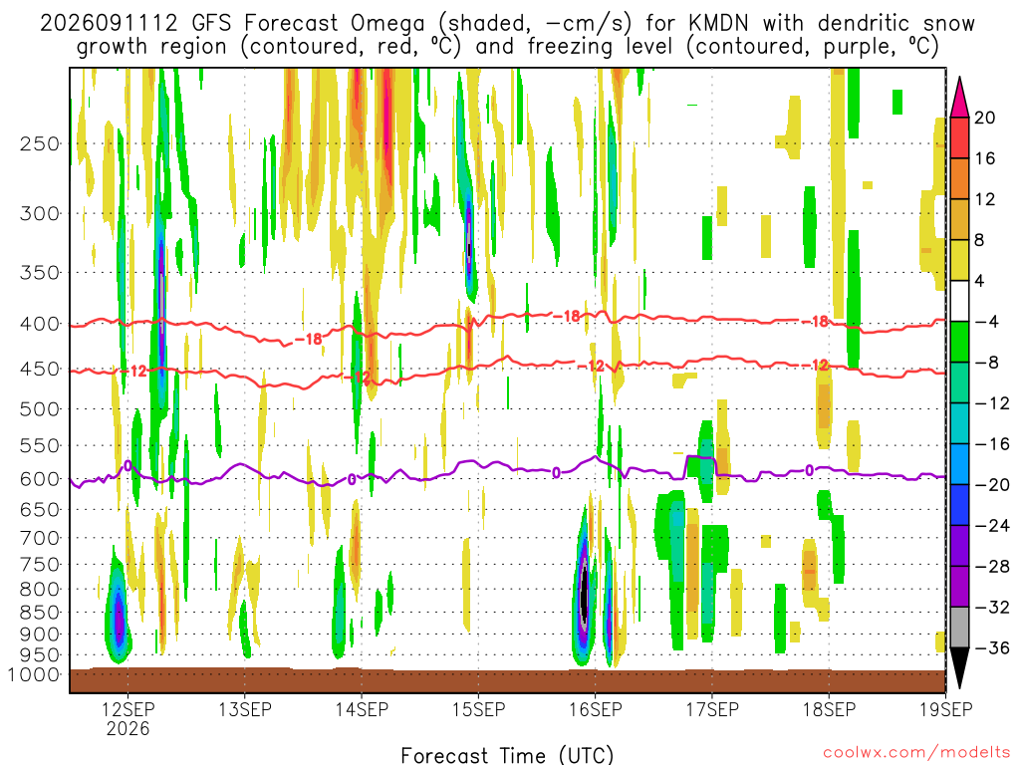This screenshot has width=1020, height=765.
Task: Click the 250 pressure level label
Action: point(39,143)
